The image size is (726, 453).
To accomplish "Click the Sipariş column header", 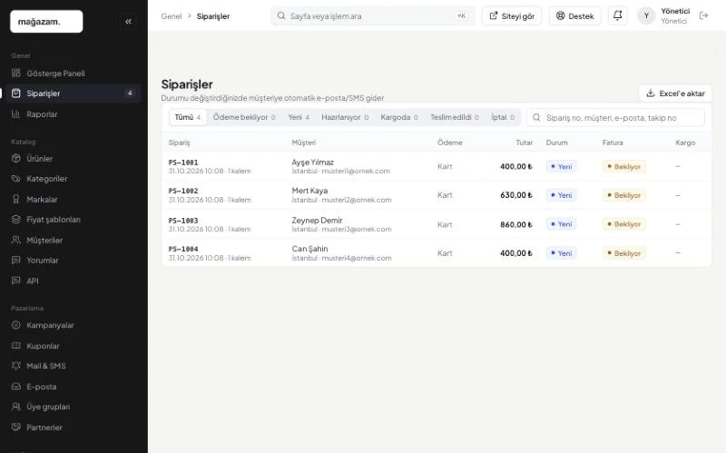I will (x=179, y=143).
